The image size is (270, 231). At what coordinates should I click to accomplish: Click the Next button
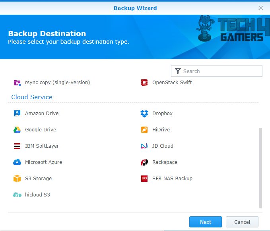click(206, 222)
